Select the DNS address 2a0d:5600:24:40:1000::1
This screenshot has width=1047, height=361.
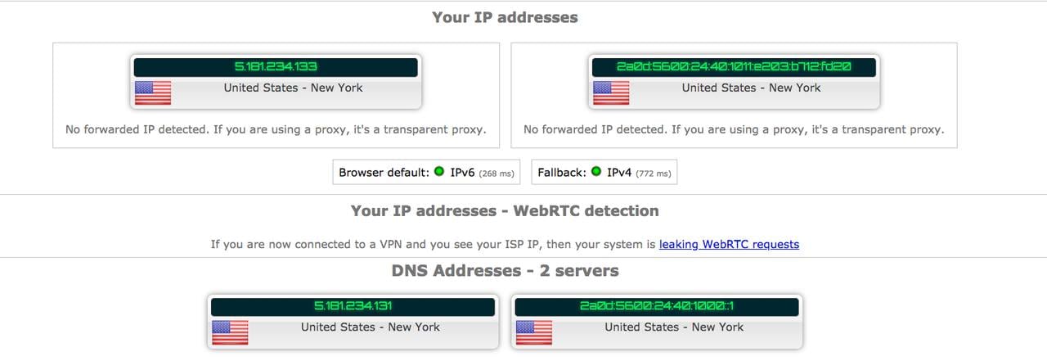click(658, 306)
